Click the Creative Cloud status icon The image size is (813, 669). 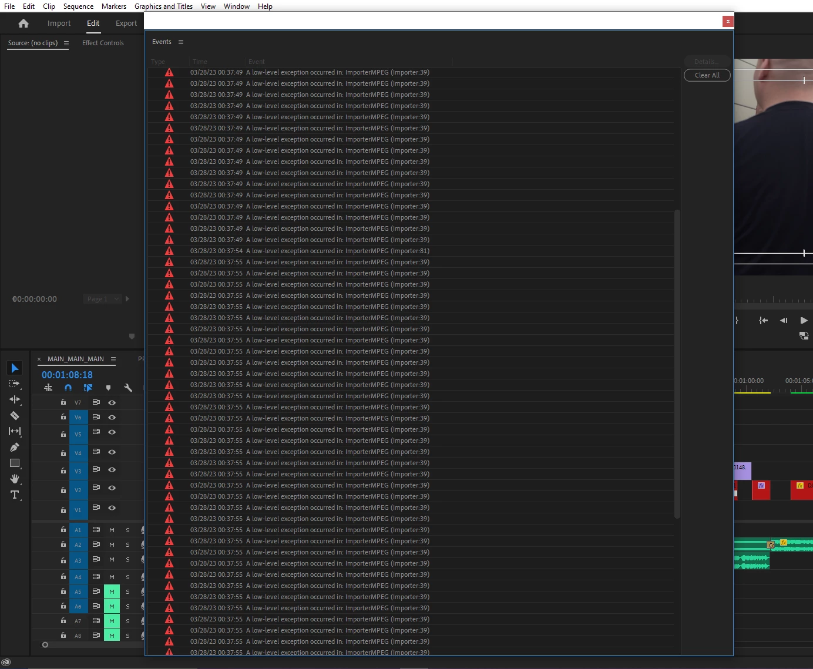(x=6, y=663)
